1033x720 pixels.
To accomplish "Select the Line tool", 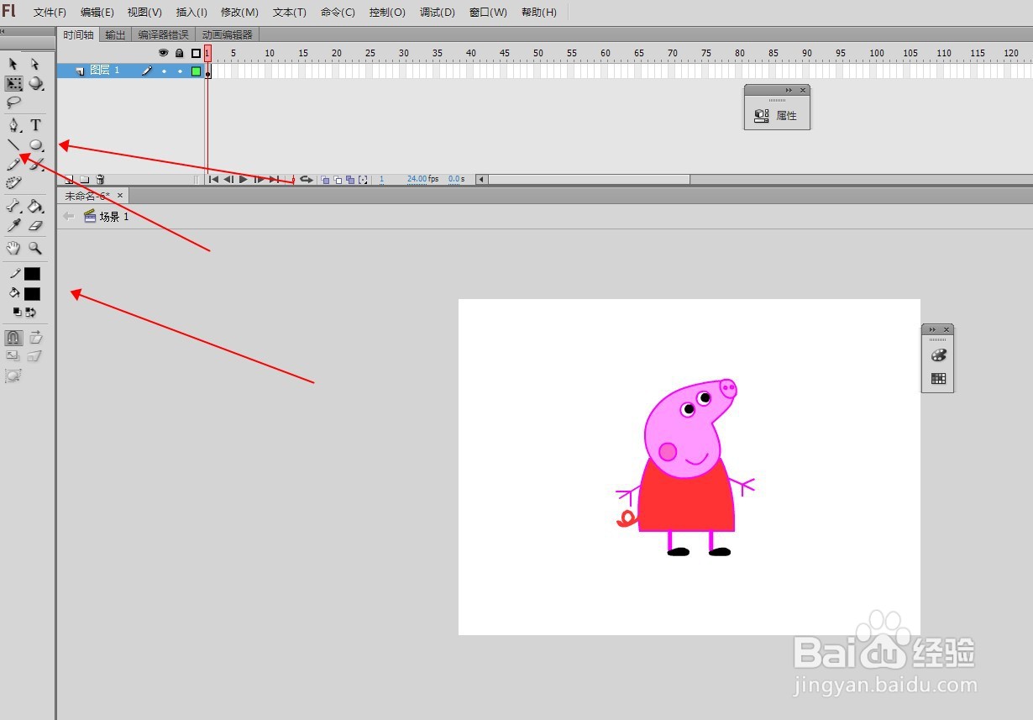I will (13, 145).
